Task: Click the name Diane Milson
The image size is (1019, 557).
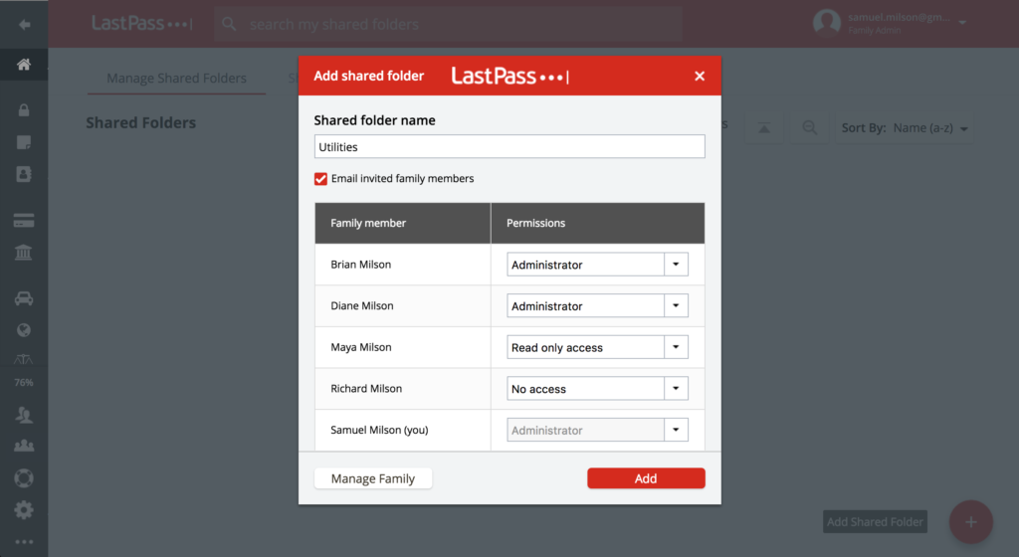Action: [362, 305]
